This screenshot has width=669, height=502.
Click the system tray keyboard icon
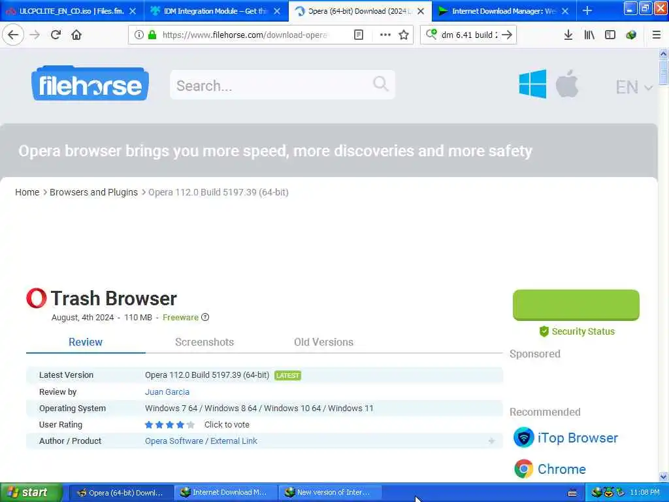click(572, 493)
